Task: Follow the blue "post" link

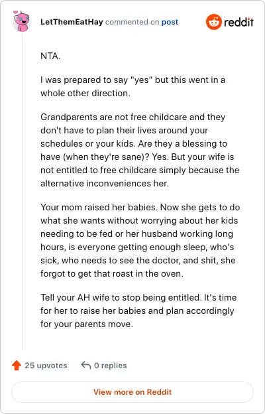Action: point(170,22)
